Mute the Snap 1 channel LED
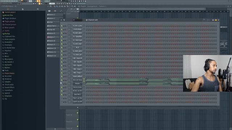This screenshot has height=130, width=232. point(62,69)
